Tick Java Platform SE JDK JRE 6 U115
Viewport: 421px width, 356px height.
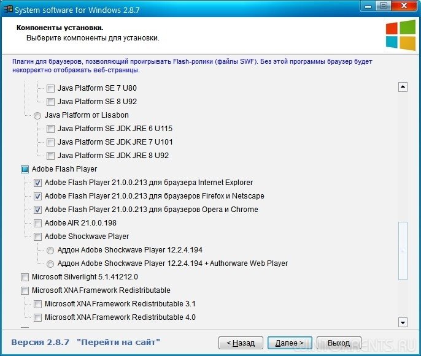click(x=50, y=129)
